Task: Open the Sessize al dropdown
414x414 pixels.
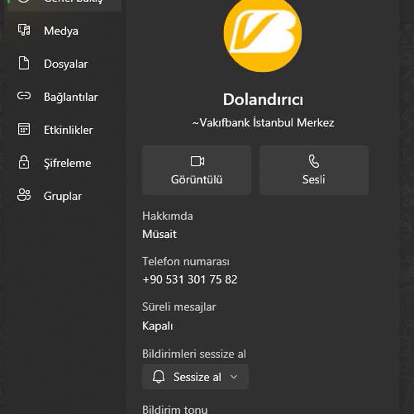Action: click(x=195, y=377)
